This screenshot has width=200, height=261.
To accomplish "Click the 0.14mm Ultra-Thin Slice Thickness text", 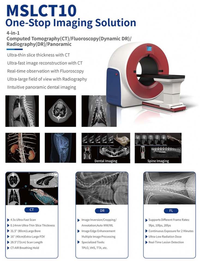I will tap(32, 225).
